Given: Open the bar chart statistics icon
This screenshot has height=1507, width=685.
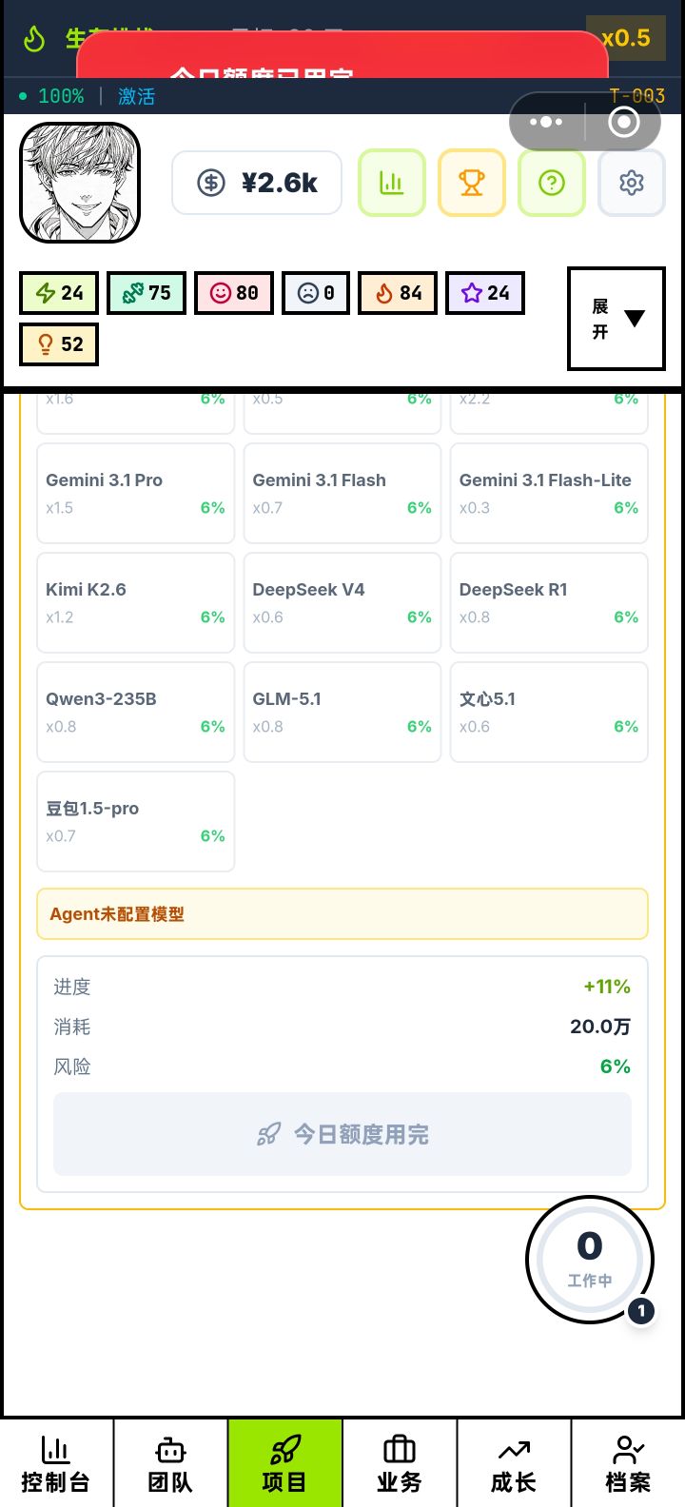Looking at the screenshot, I should point(392,183).
